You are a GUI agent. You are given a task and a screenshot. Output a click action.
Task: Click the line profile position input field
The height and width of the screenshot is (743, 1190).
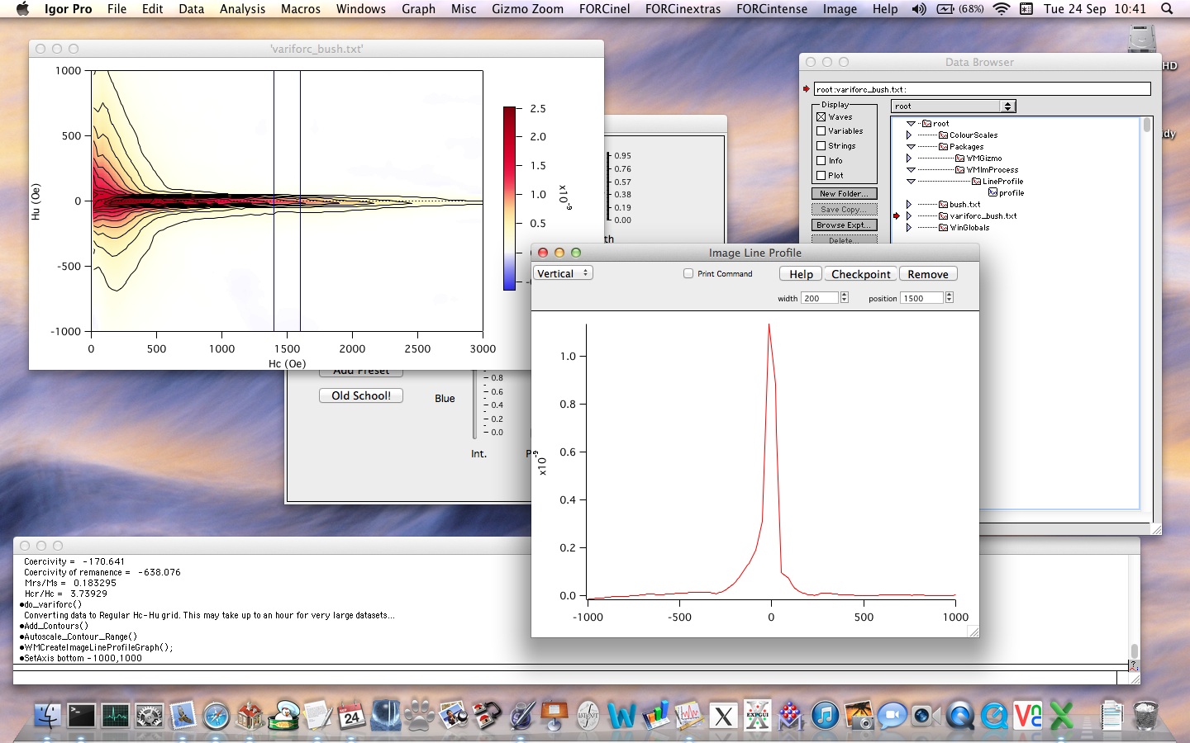[x=921, y=299]
